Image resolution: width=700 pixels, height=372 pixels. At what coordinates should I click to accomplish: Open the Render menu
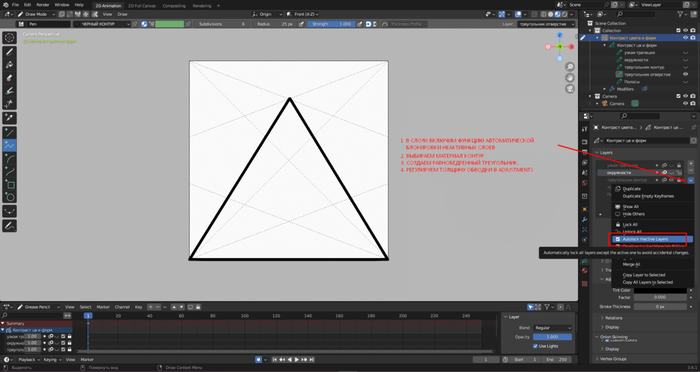click(x=43, y=5)
